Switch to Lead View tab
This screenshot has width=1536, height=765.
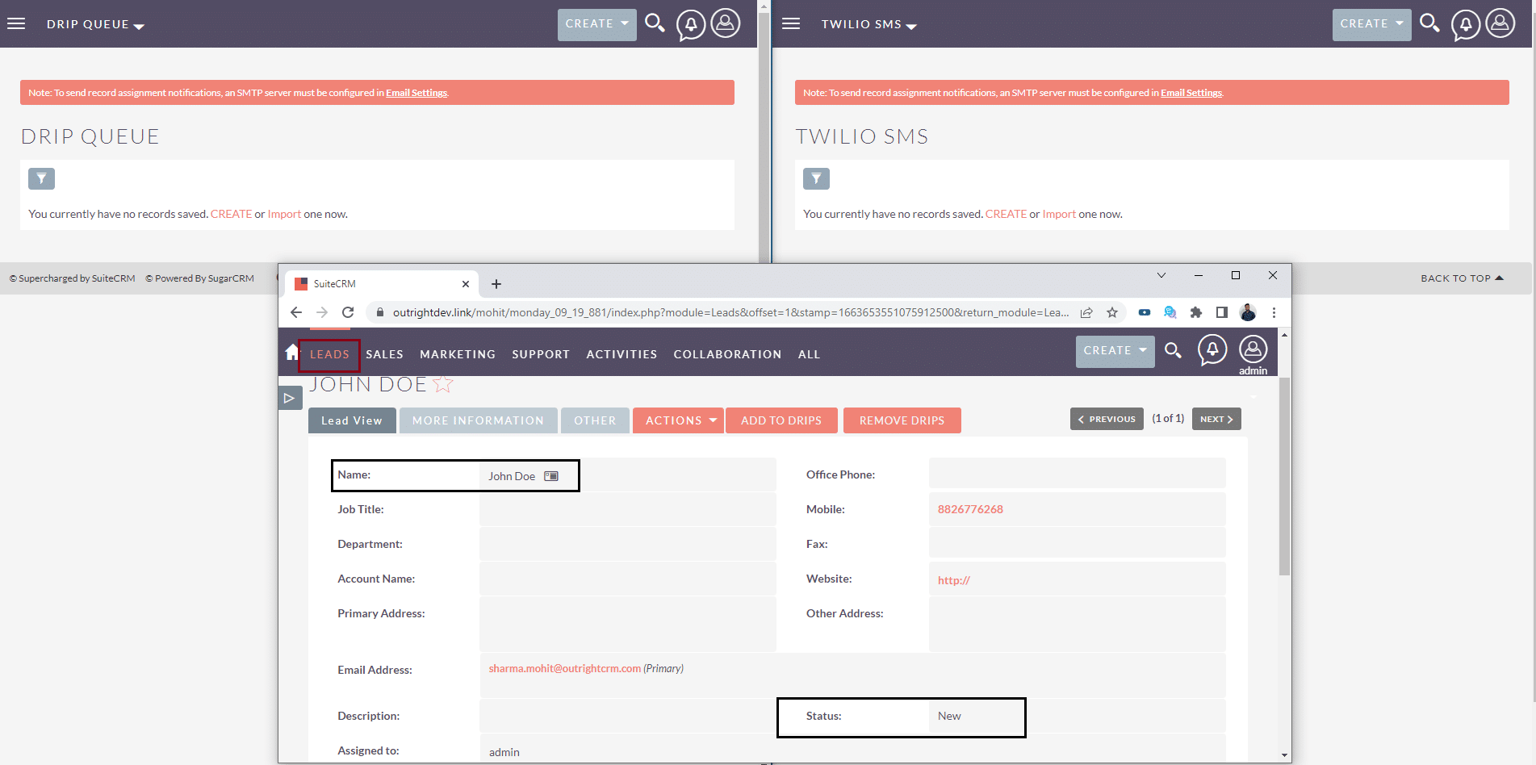click(x=352, y=420)
